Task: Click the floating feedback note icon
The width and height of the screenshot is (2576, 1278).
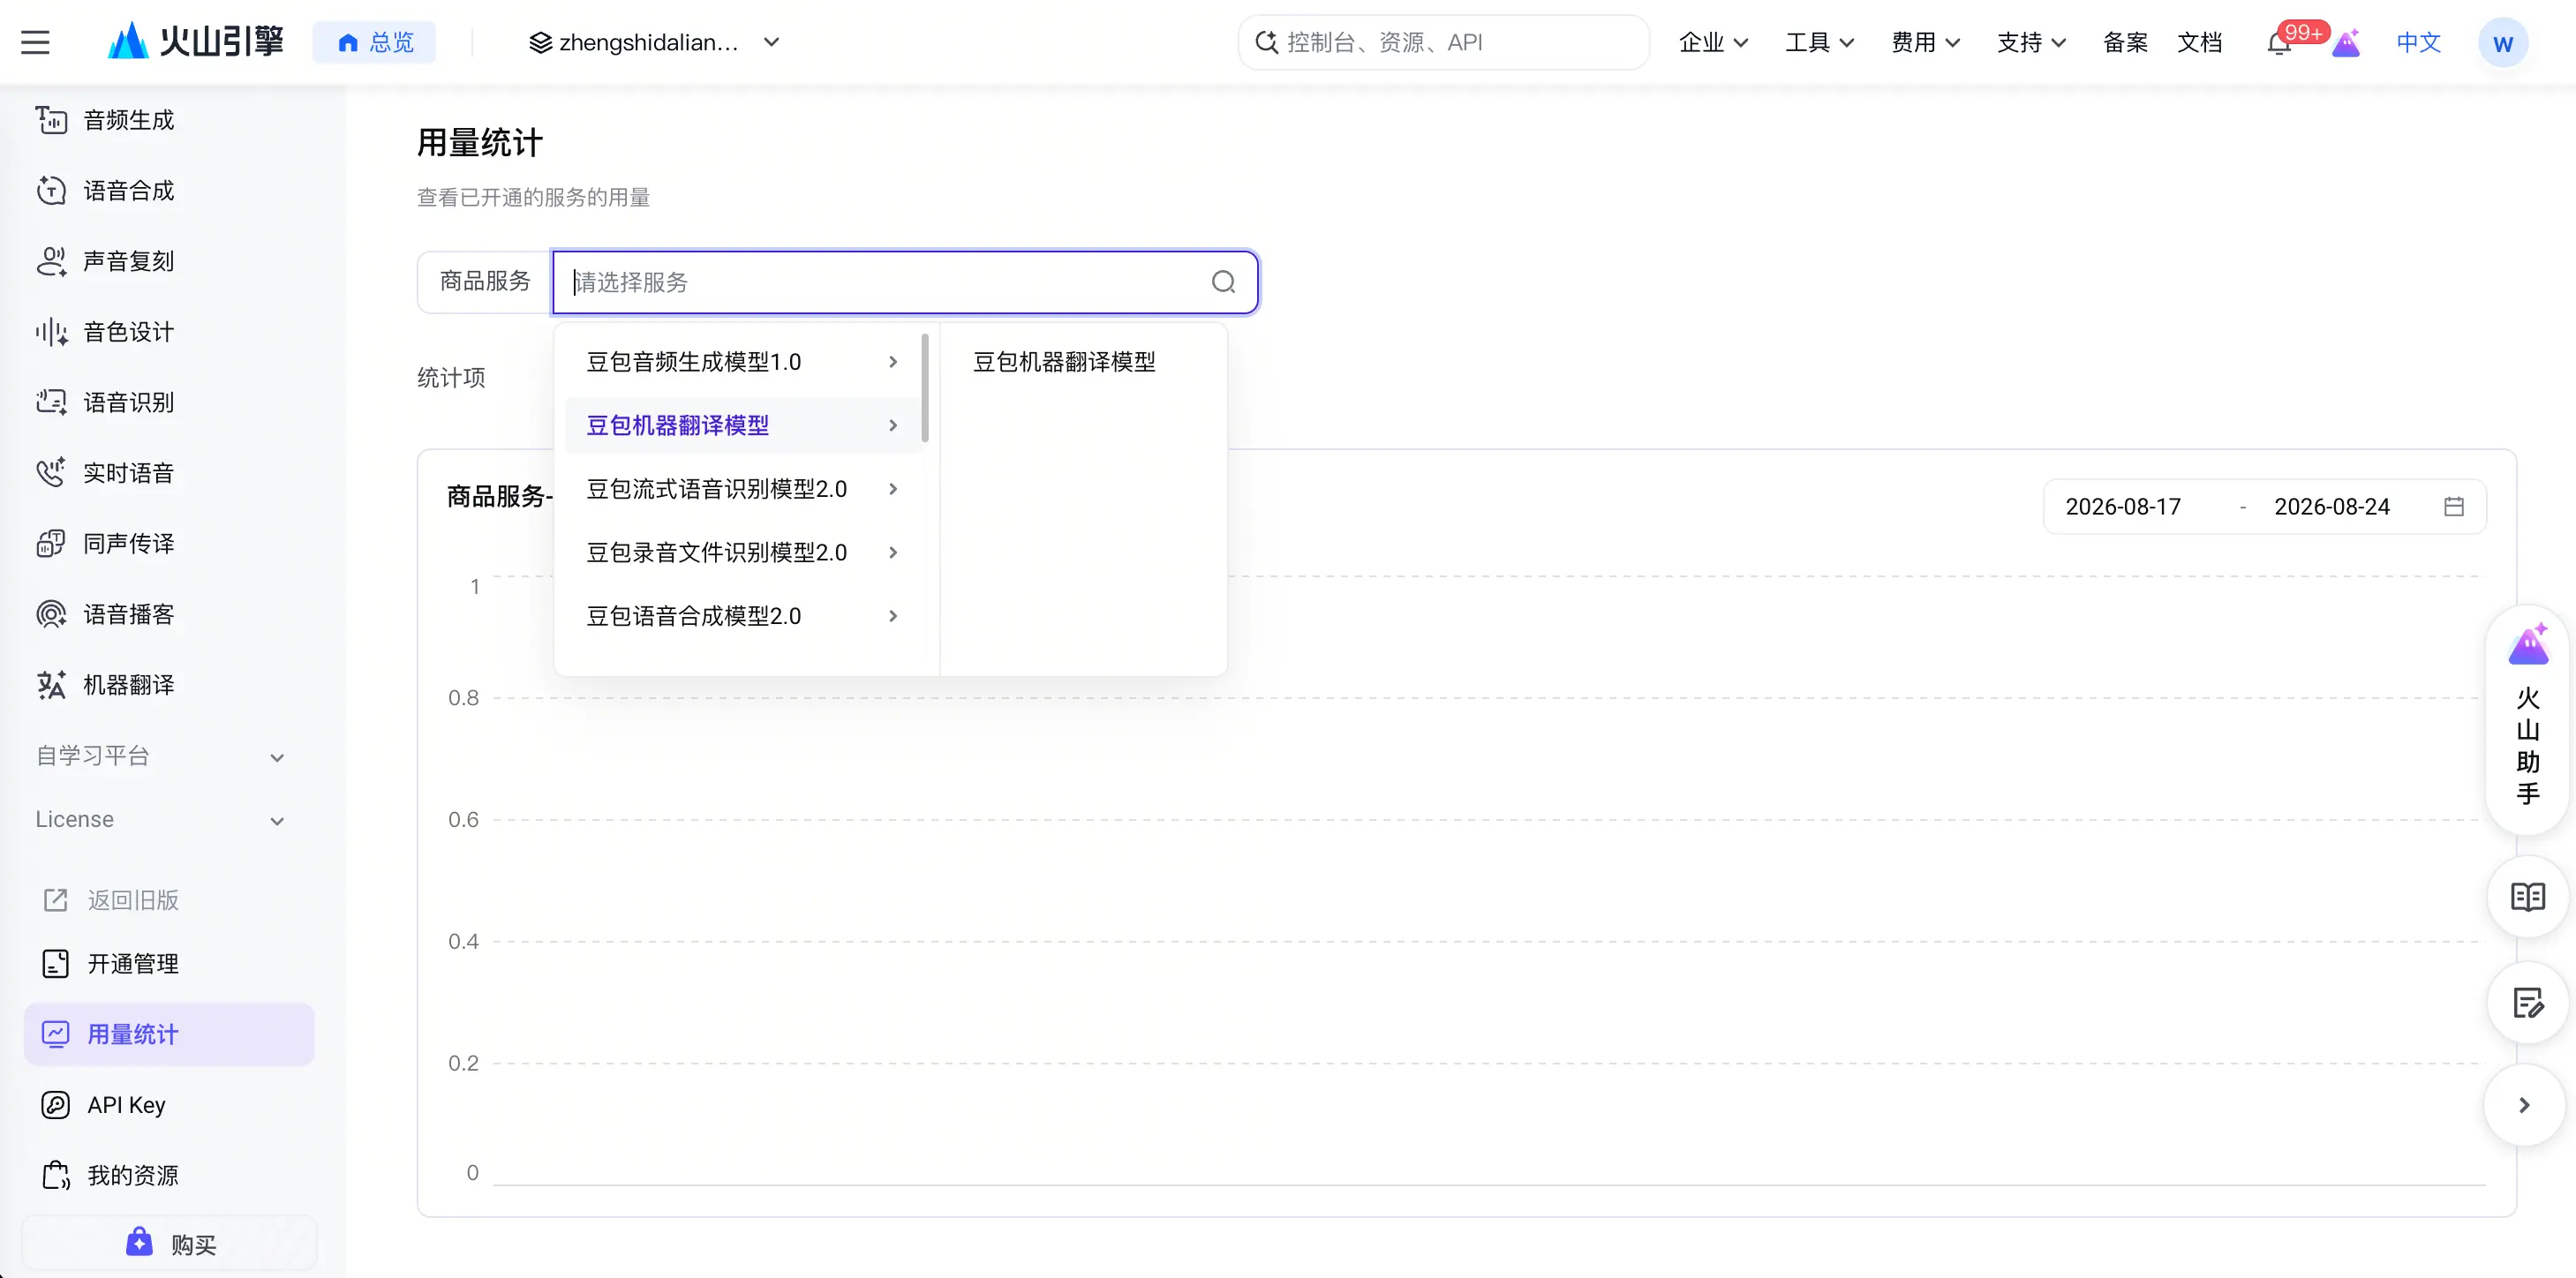Action: tap(2528, 1002)
